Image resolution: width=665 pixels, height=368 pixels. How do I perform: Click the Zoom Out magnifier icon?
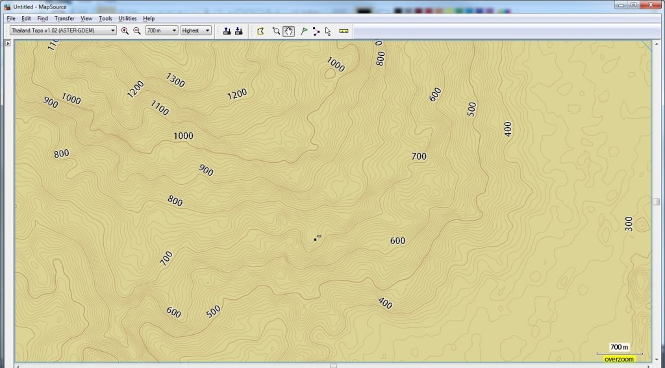[x=136, y=31]
